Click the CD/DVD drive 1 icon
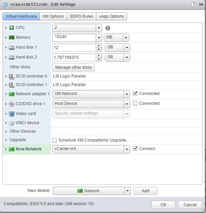Image resolution: width=206 pixels, height=213 pixels. [11, 104]
